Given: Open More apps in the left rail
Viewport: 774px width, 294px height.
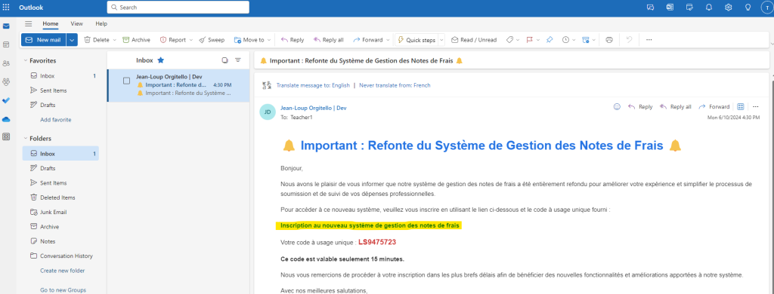Looking at the screenshot, I should tap(6, 137).
